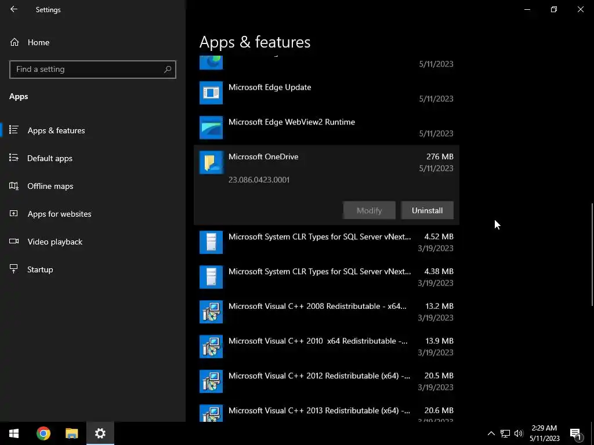Click the 20.5 MB size value

(x=439, y=375)
